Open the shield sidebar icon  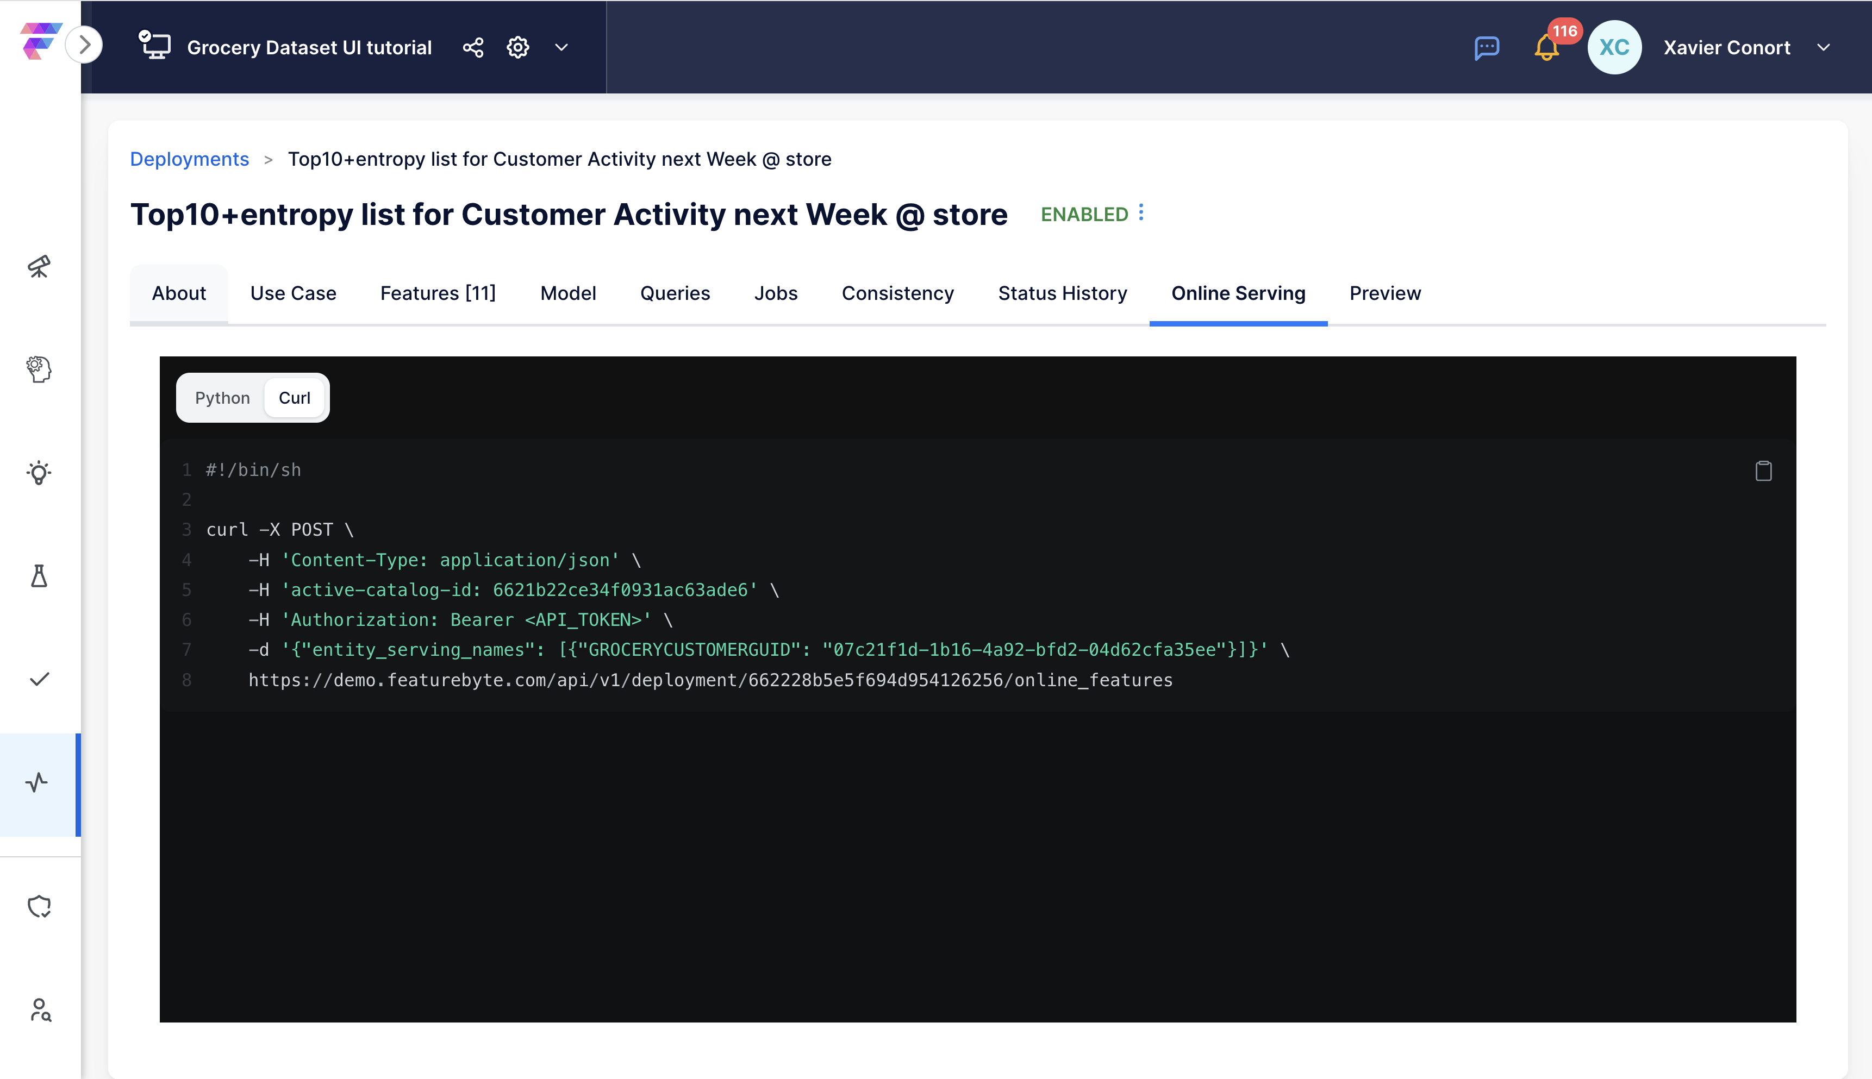39,906
